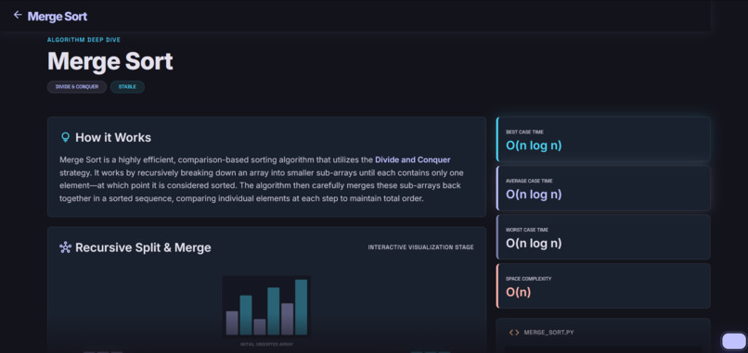Click the INITIAL UNSORTED ARRAY caption
This screenshot has width=748, height=353.
(x=266, y=344)
